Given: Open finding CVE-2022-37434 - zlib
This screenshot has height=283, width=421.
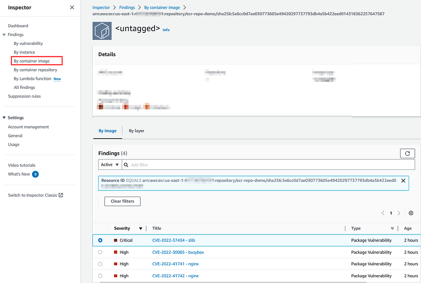Looking at the screenshot, I should (173, 240).
